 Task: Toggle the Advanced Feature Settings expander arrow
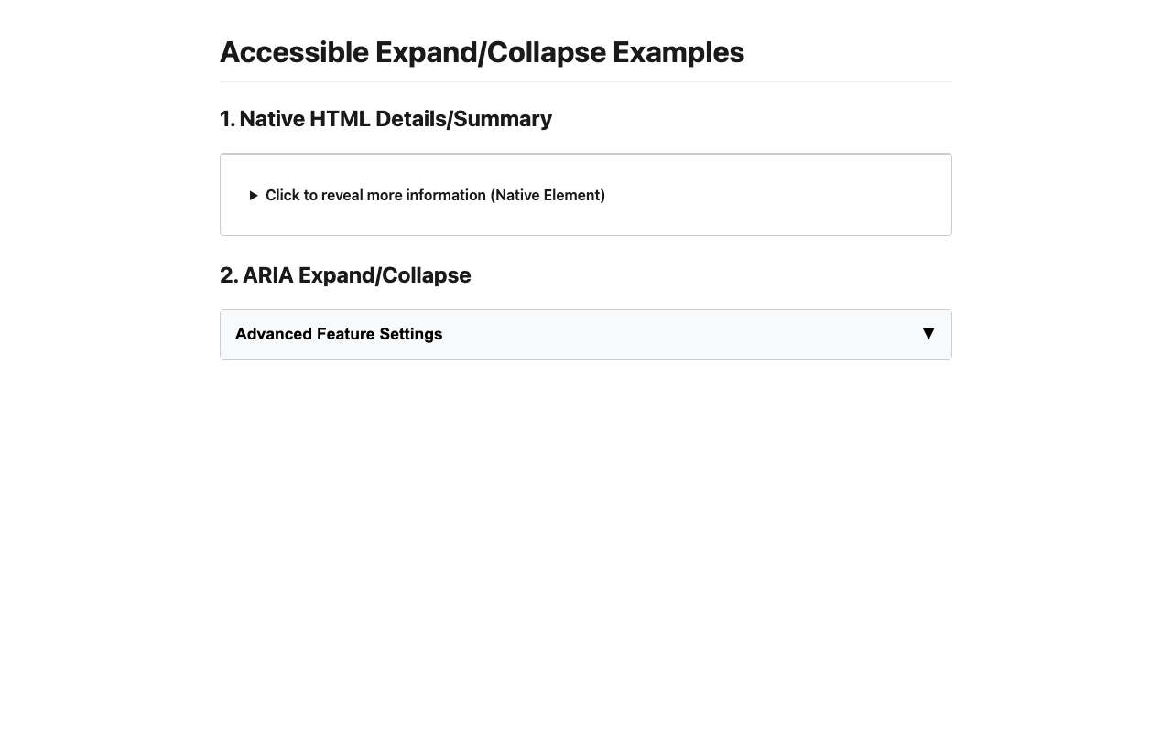(928, 334)
